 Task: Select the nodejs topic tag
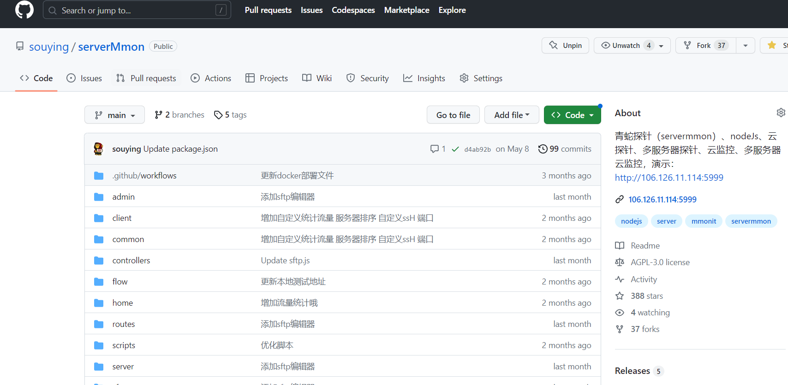coord(632,221)
